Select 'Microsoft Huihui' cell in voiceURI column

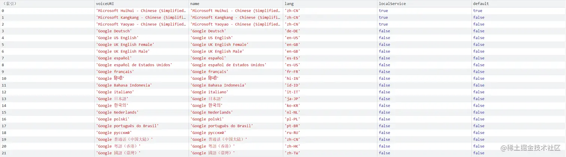[141, 11]
